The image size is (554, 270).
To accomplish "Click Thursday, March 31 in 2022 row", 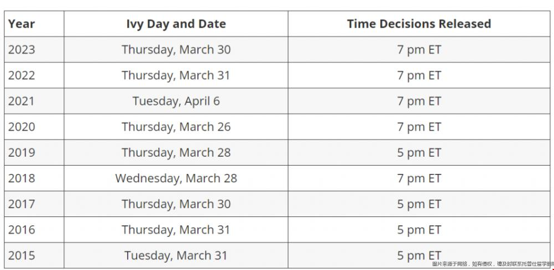I will pyautogui.click(x=176, y=75).
